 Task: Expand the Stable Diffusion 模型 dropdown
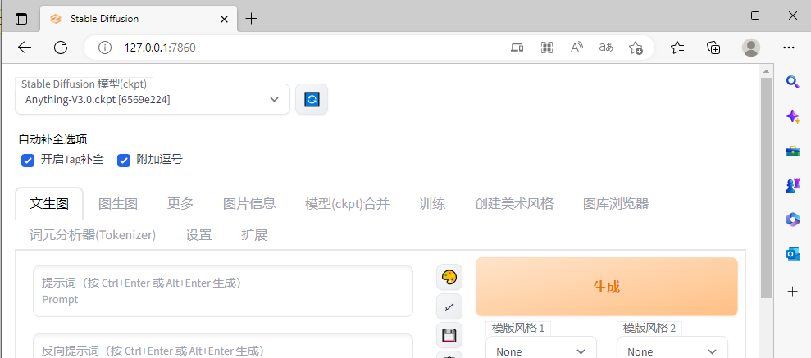(x=153, y=99)
